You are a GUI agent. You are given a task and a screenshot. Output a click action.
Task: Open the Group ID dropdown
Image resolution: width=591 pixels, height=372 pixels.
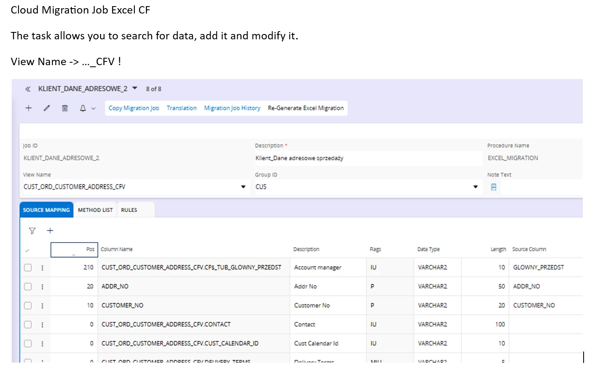[475, 187]
